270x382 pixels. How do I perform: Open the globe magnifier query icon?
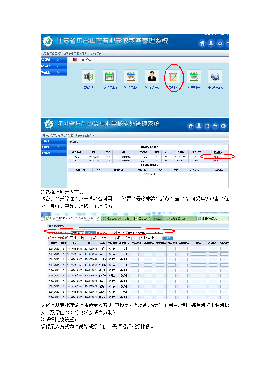pos(216,77)
